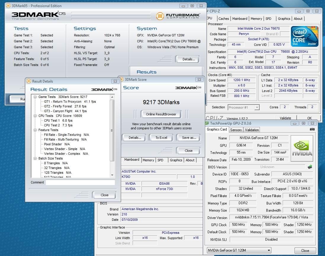The image size is (325, 256).
Task: Open the About tab in top CPU-Z
Action: pos(298,19)
